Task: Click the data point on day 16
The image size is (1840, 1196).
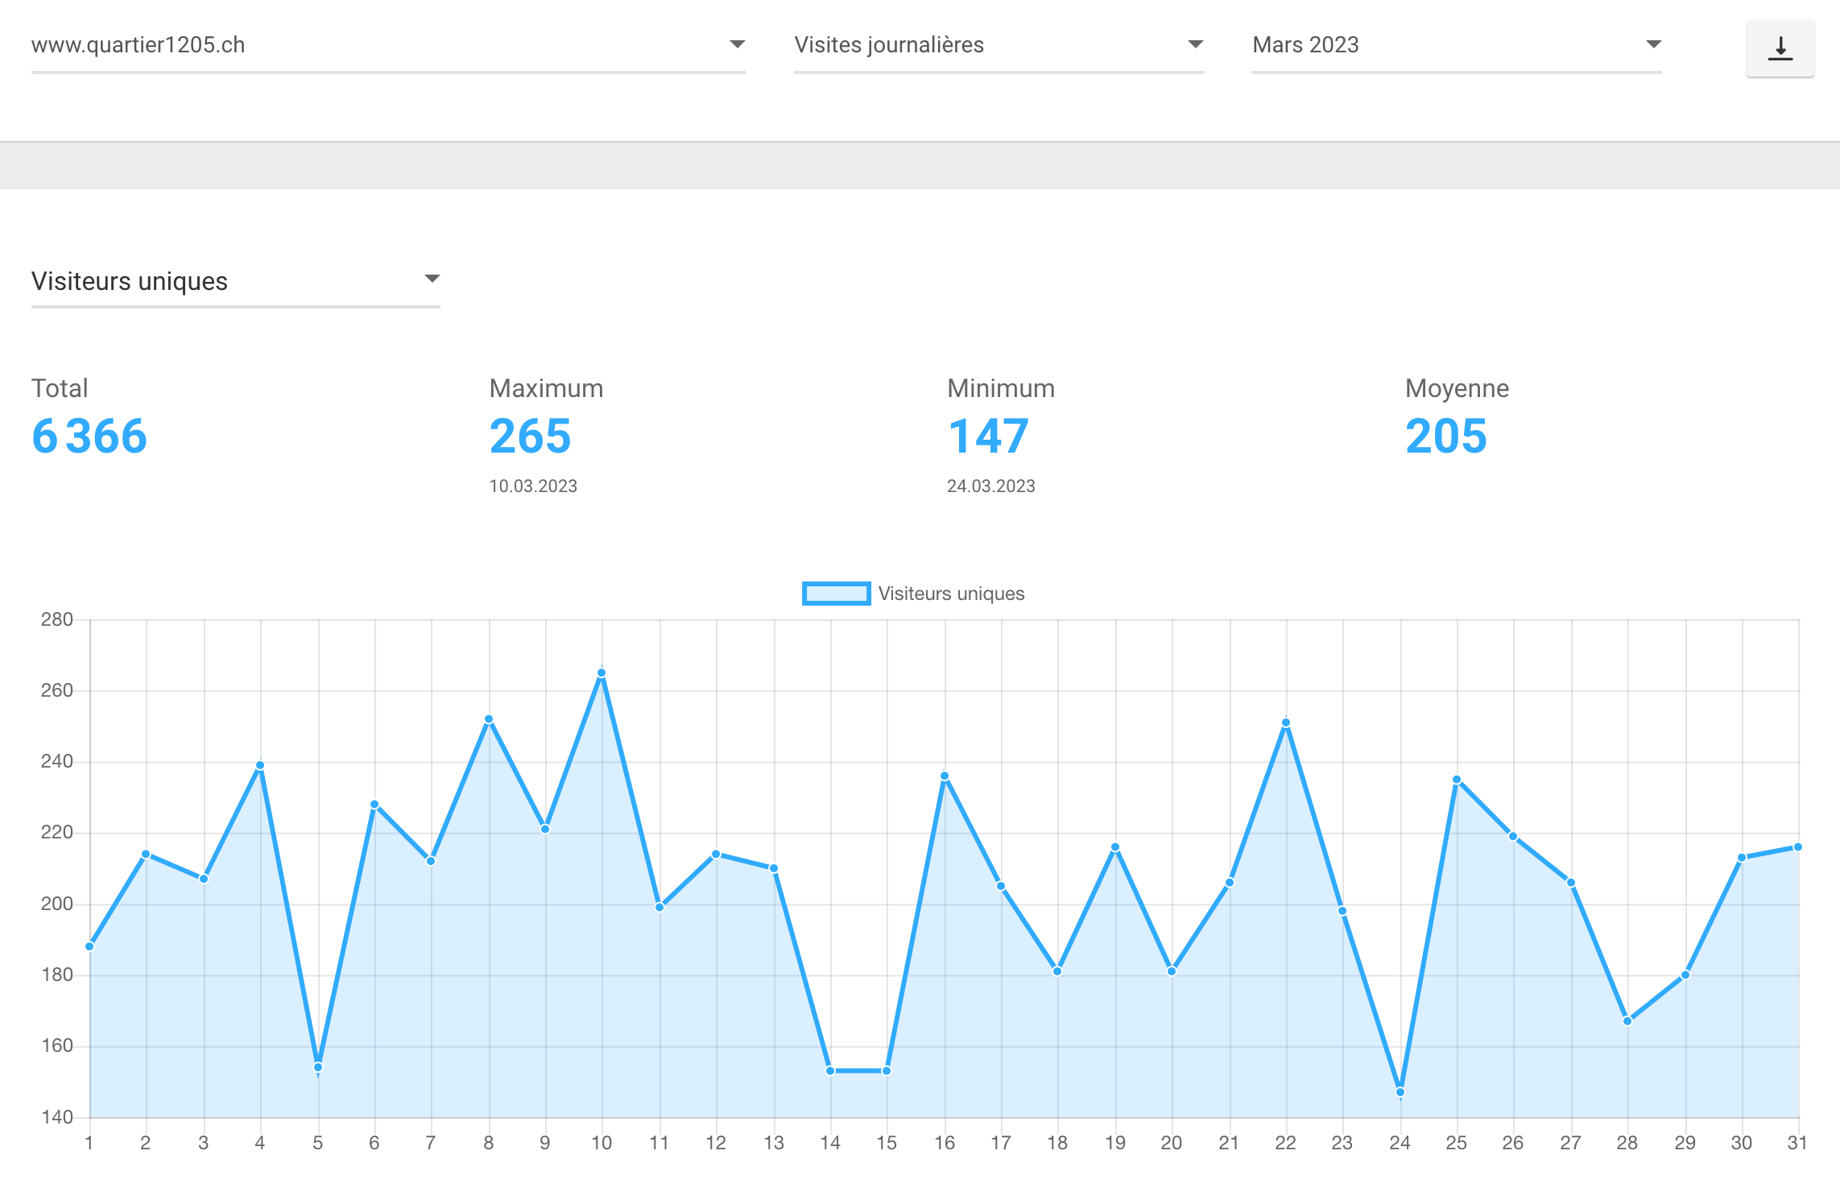Action: (945, 776)
